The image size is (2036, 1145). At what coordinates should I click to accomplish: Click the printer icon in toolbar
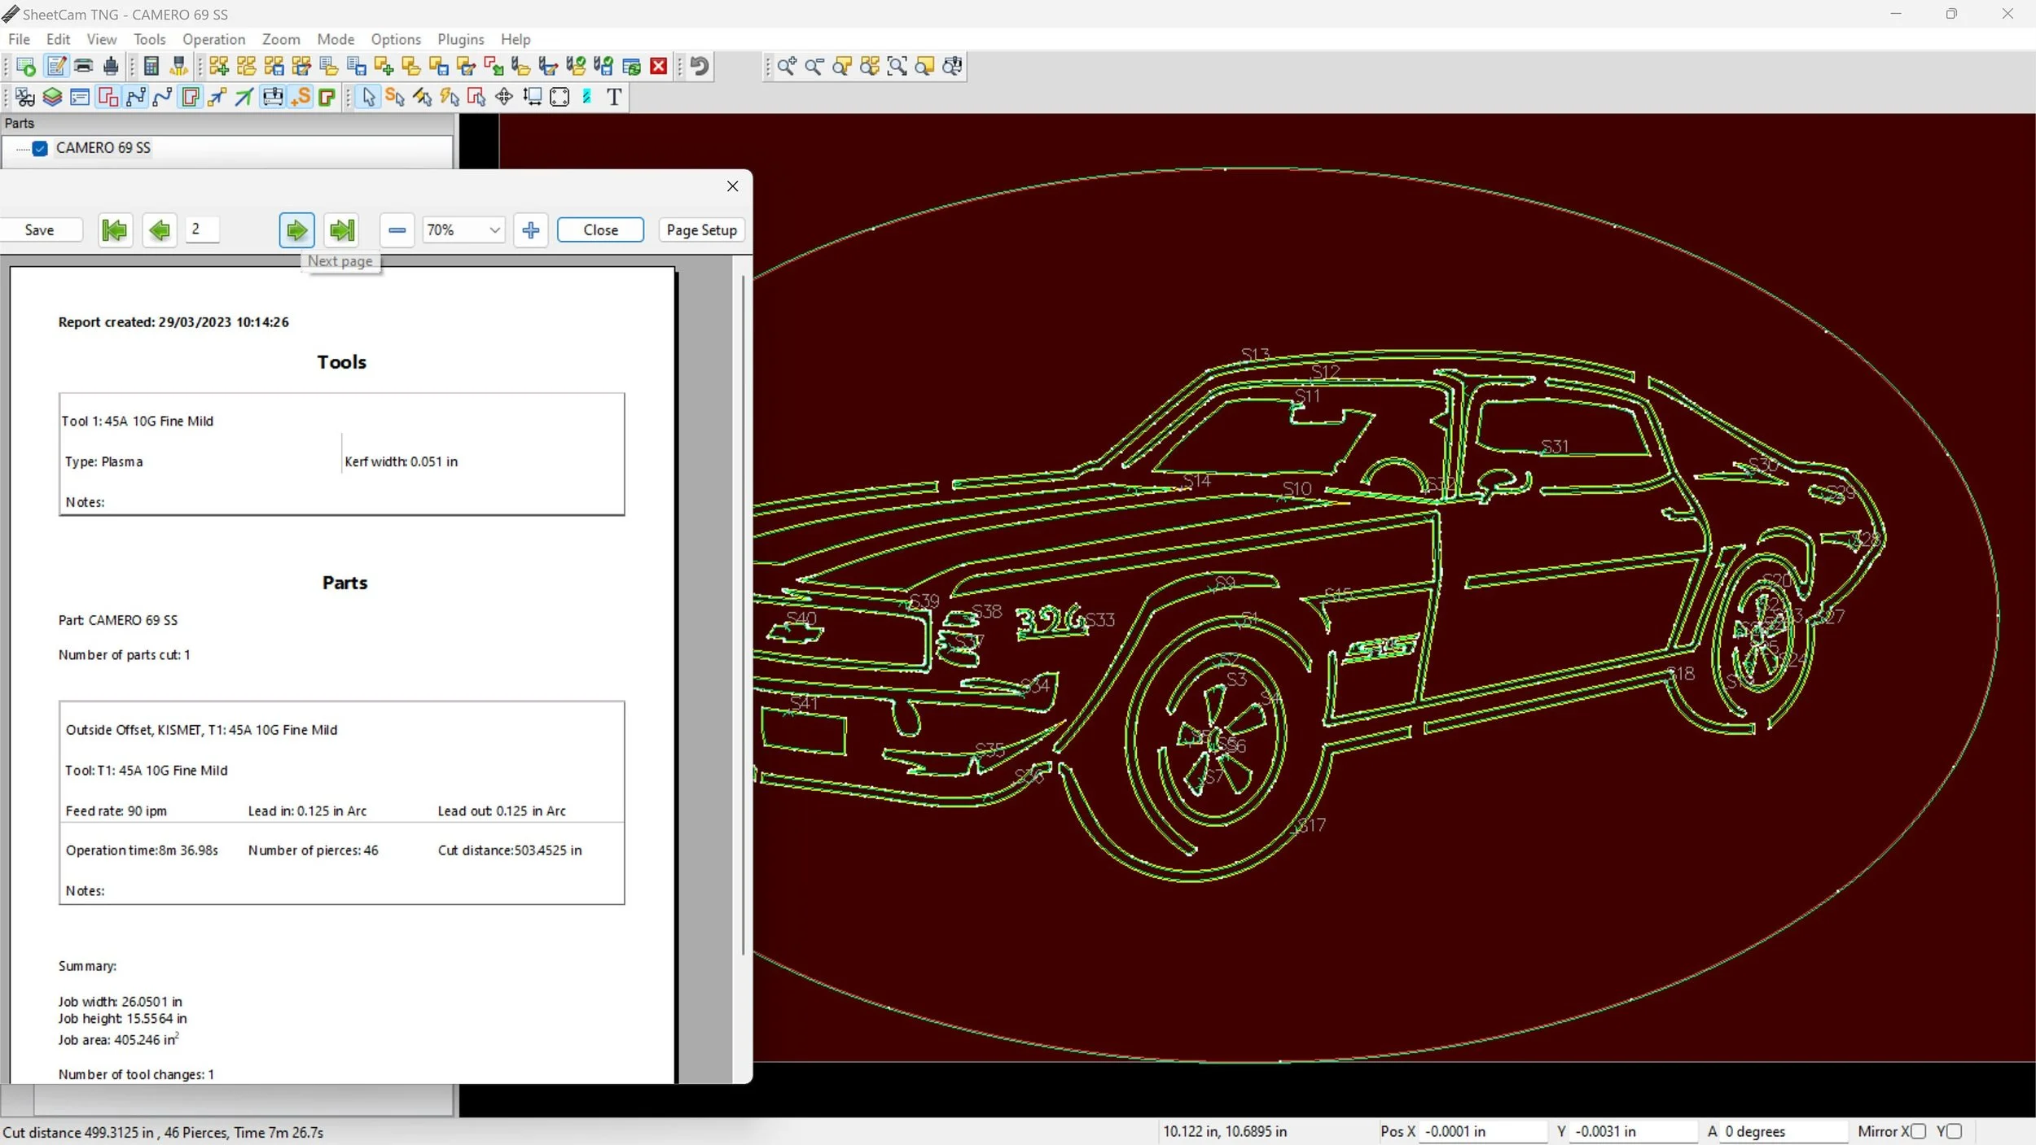pos(84,66)
